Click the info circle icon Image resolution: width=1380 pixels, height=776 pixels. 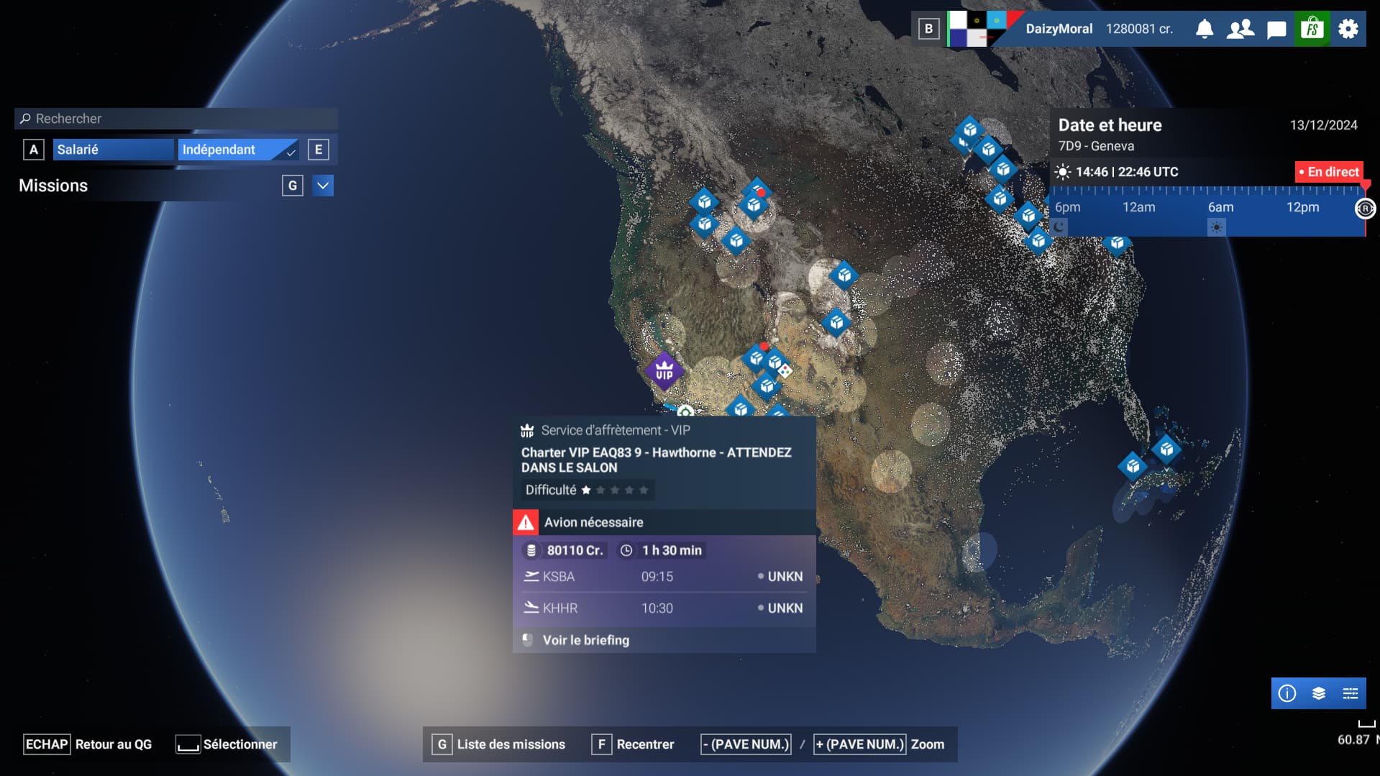(1287, 693)
